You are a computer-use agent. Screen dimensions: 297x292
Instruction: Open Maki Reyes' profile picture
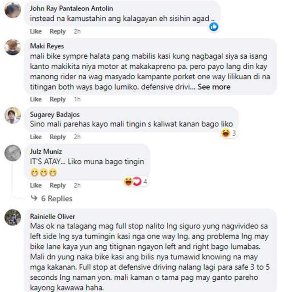pos(13,47)
